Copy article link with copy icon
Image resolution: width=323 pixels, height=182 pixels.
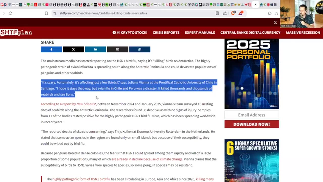[140, 49]
